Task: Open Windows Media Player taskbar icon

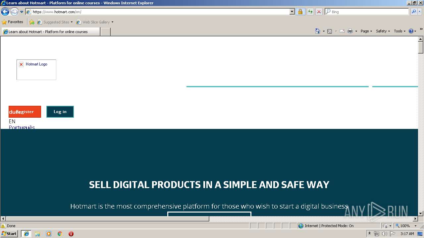Action: tap(49, 234)
